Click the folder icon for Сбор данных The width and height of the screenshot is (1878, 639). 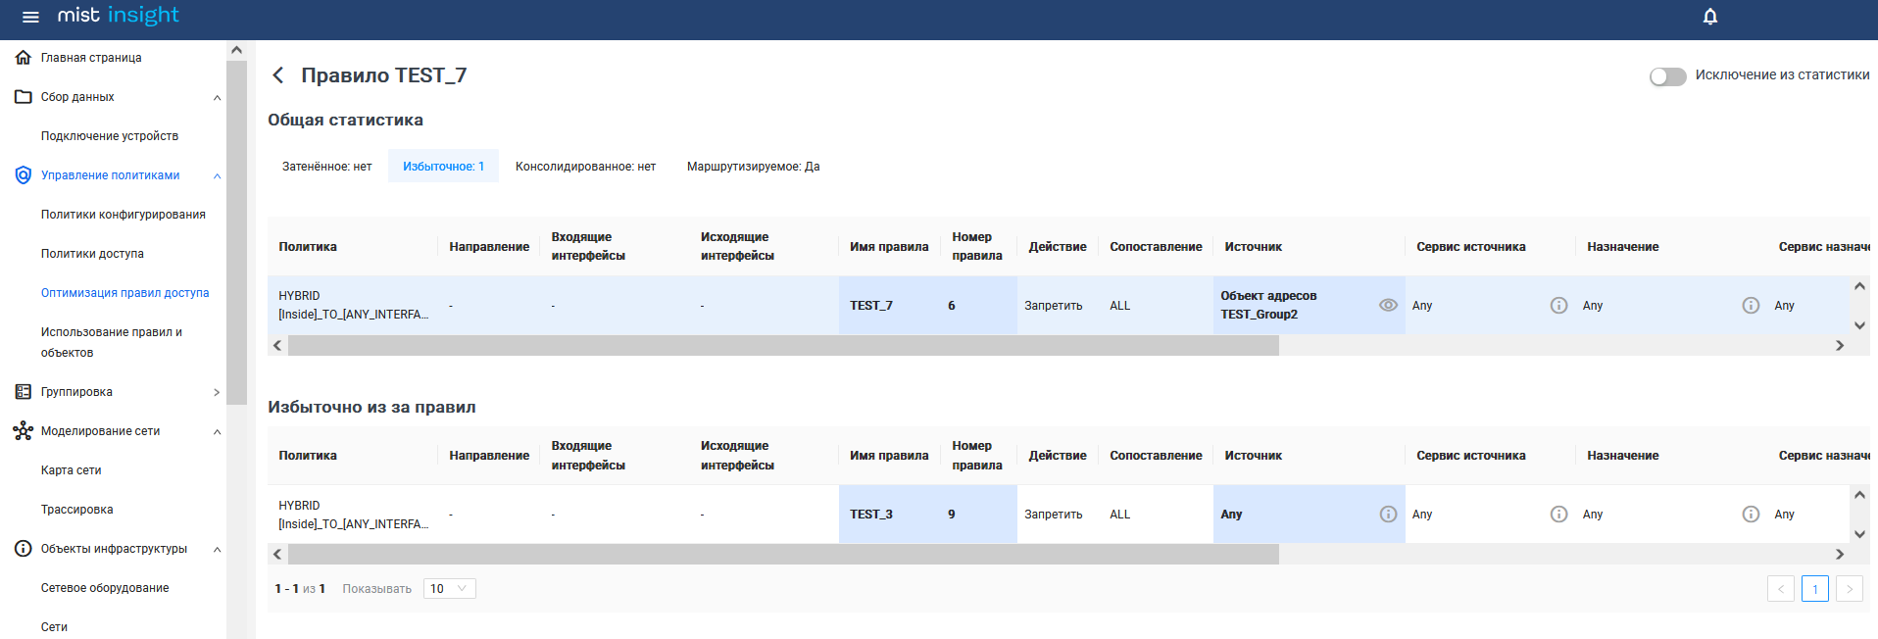click(24, 97)
